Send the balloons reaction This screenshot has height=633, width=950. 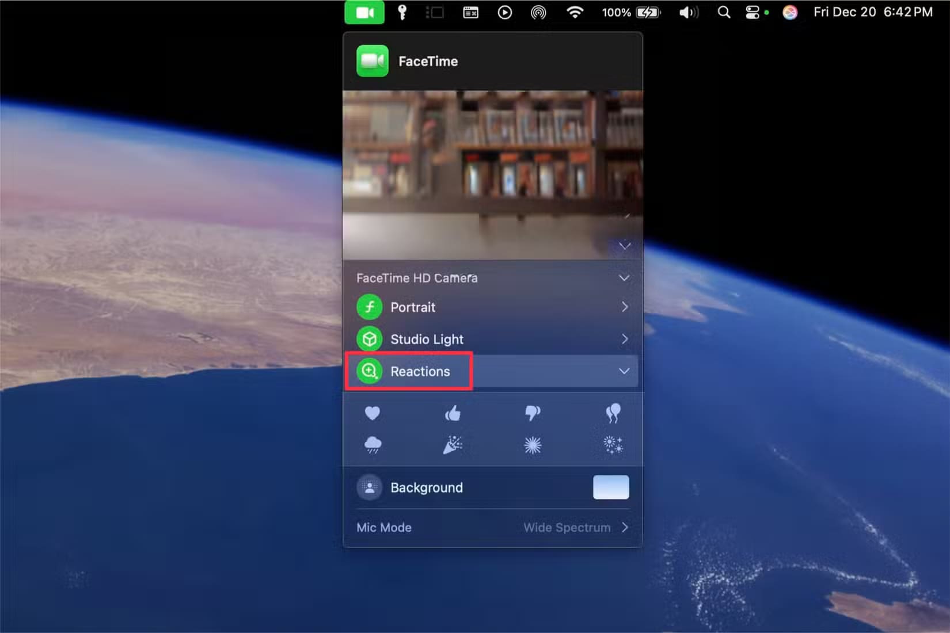click(x=613, y=413)
